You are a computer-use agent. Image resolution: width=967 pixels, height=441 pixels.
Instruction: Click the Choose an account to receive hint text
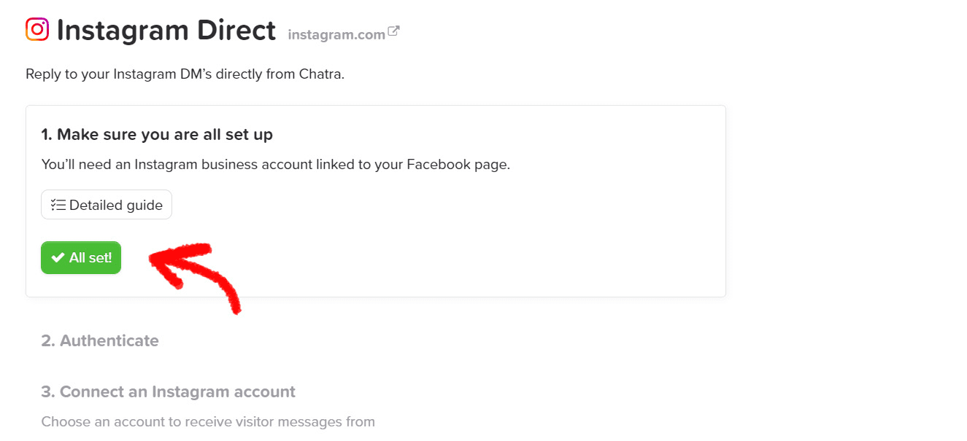tap(208, 421)
